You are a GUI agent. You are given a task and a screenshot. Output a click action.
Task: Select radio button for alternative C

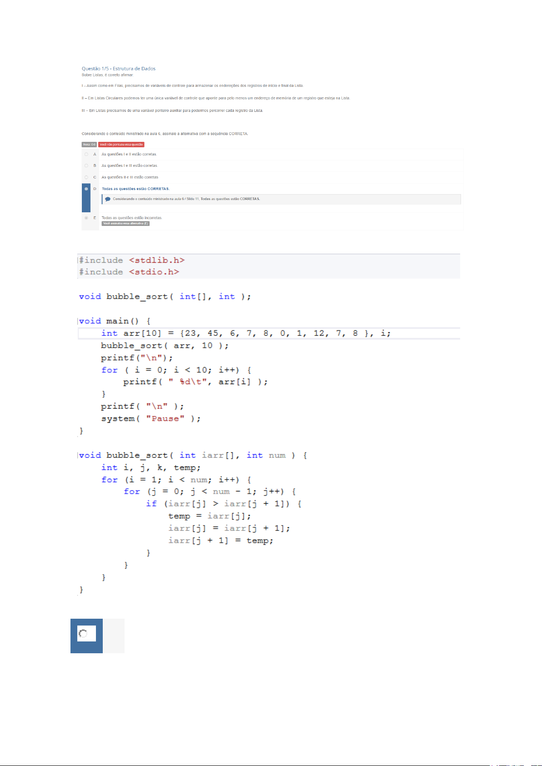point(86,177)
